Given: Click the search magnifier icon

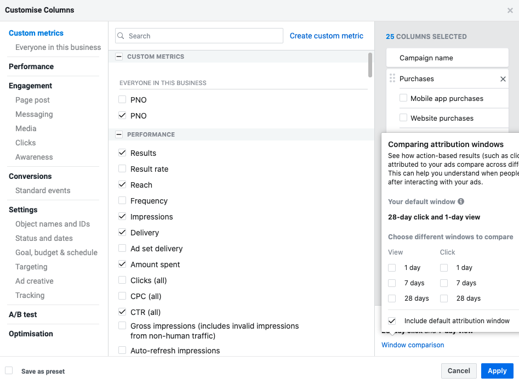Looking at the screenshot, I should click(122, 36).
